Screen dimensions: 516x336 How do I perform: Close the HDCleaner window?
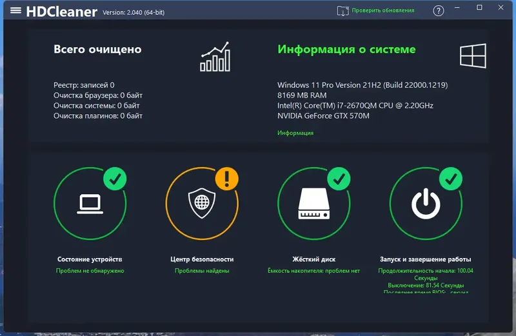coord(501,8)
